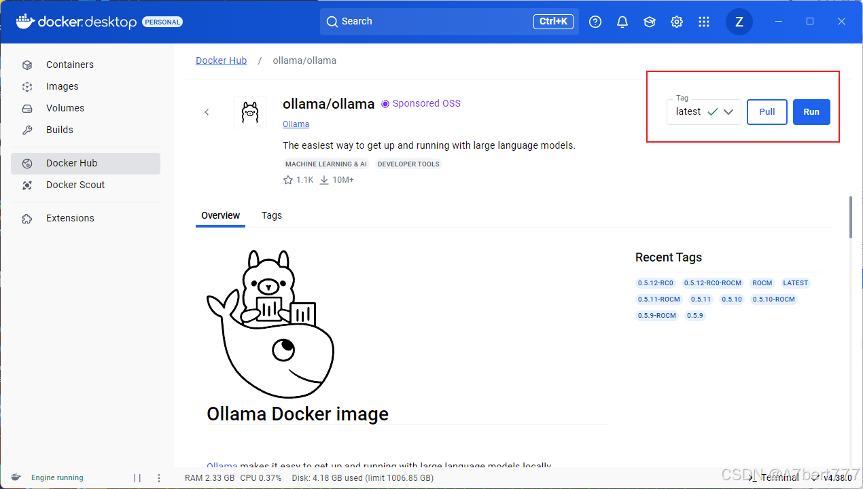Click the Engine running whale icon
863x489 pixels.
point(16,477)
